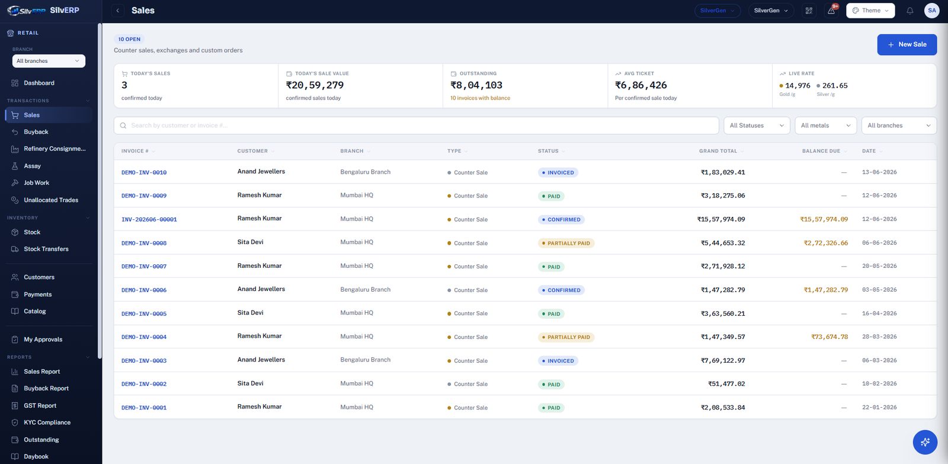The height and width of the screenshot is (464, 948).
Task: Click the Buyback sidebar icon
Action: click(15, 132)
